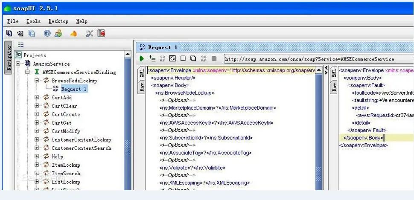414x200 pixels.
Task: Click the Projects root icon in navigator
Action: [18, 55]
